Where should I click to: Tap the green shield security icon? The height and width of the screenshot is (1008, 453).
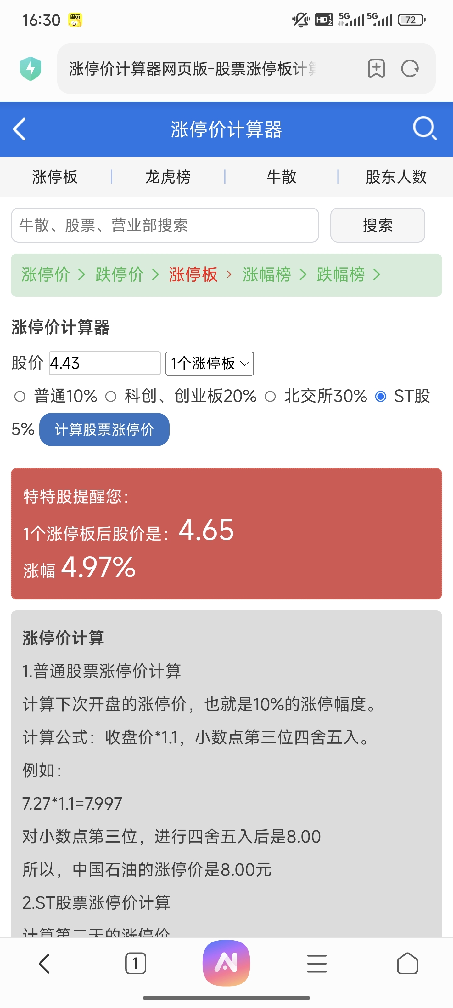(x=31, y=68)
